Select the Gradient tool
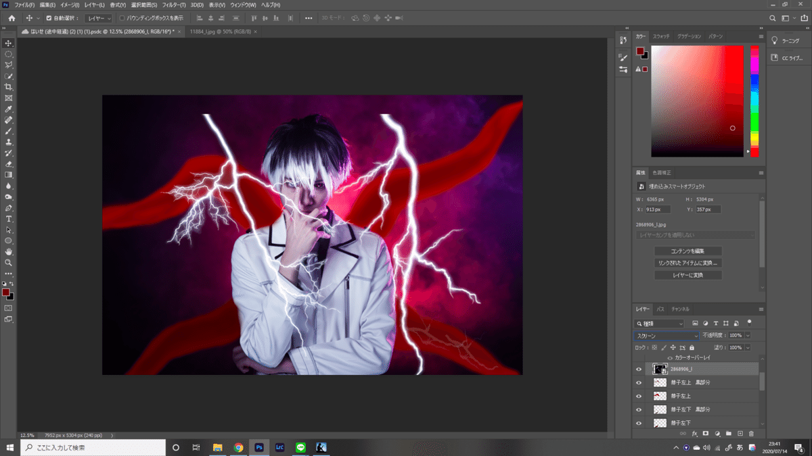This screenshot has height=456, width=812. (x=9, y=175)
